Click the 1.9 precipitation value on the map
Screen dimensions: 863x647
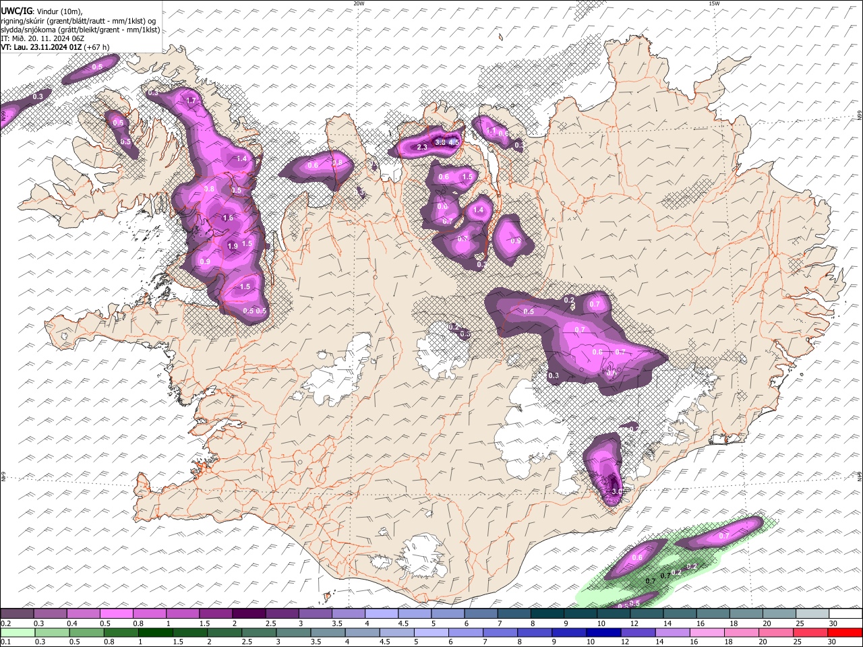point(233,247)
